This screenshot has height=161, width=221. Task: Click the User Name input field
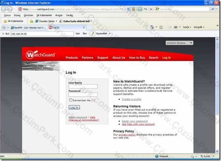(83, 86)
